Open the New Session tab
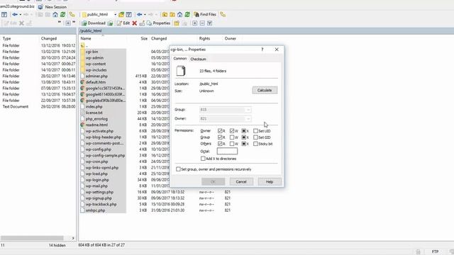Screen dimensions: 454x255 52,6
